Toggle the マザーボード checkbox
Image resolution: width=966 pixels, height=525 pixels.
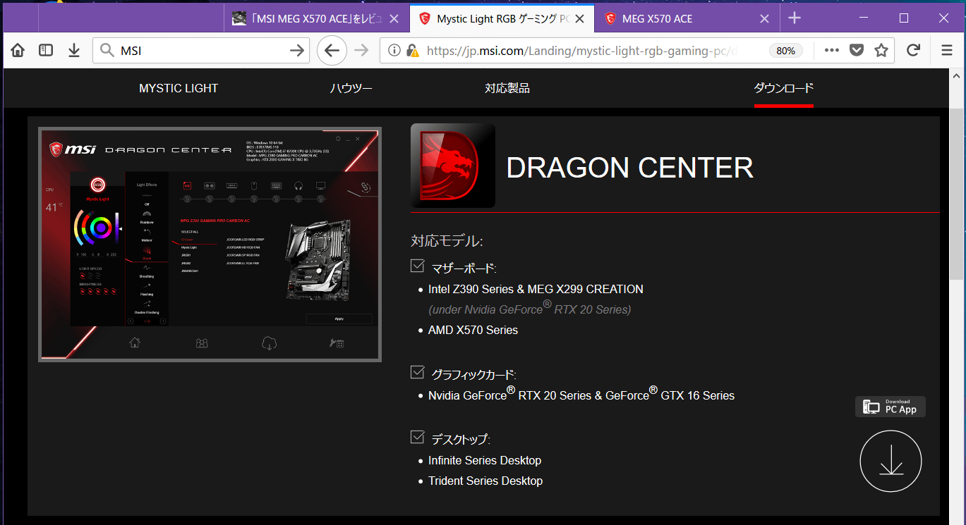point(418,266)
